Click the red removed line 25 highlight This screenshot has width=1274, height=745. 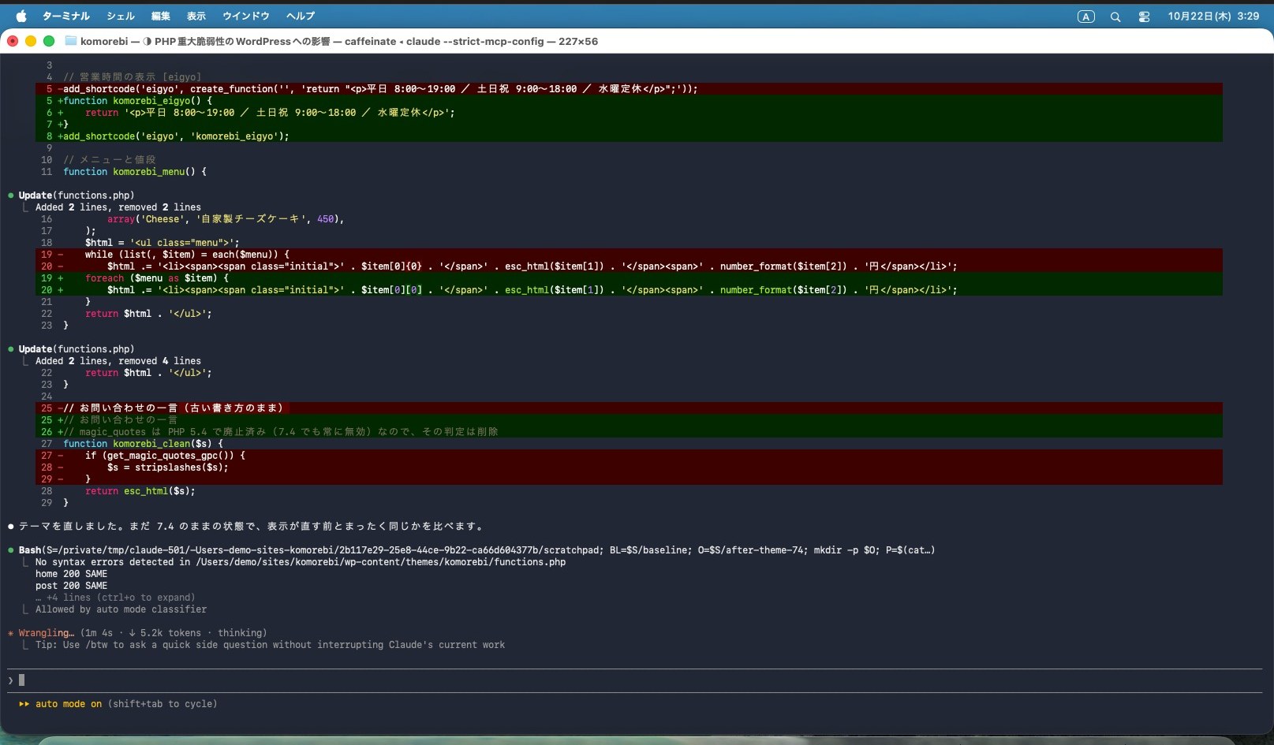pos(629,408)
